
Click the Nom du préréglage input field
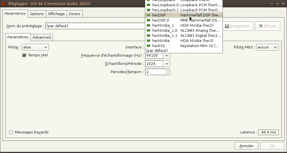[95, 26]
